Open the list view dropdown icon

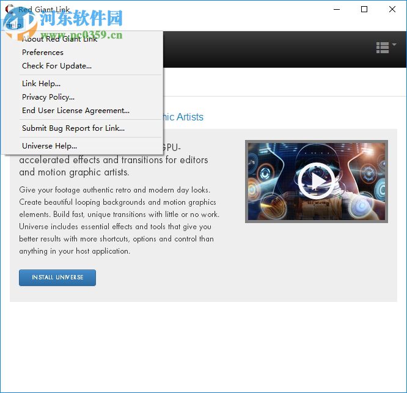pos(386,48)
